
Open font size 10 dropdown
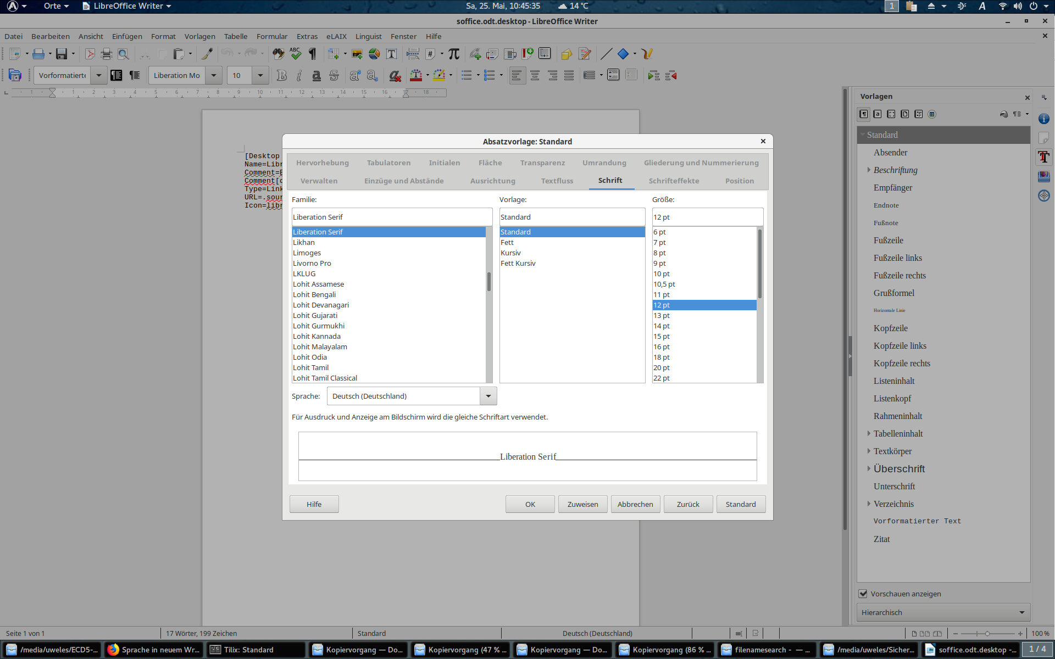260,75
